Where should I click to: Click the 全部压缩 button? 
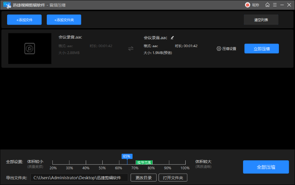(266, 167)
